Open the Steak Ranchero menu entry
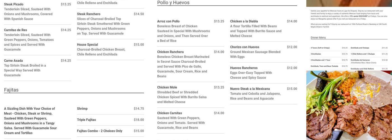The height and width of the screenshot is (140, 392). (88, 14)
